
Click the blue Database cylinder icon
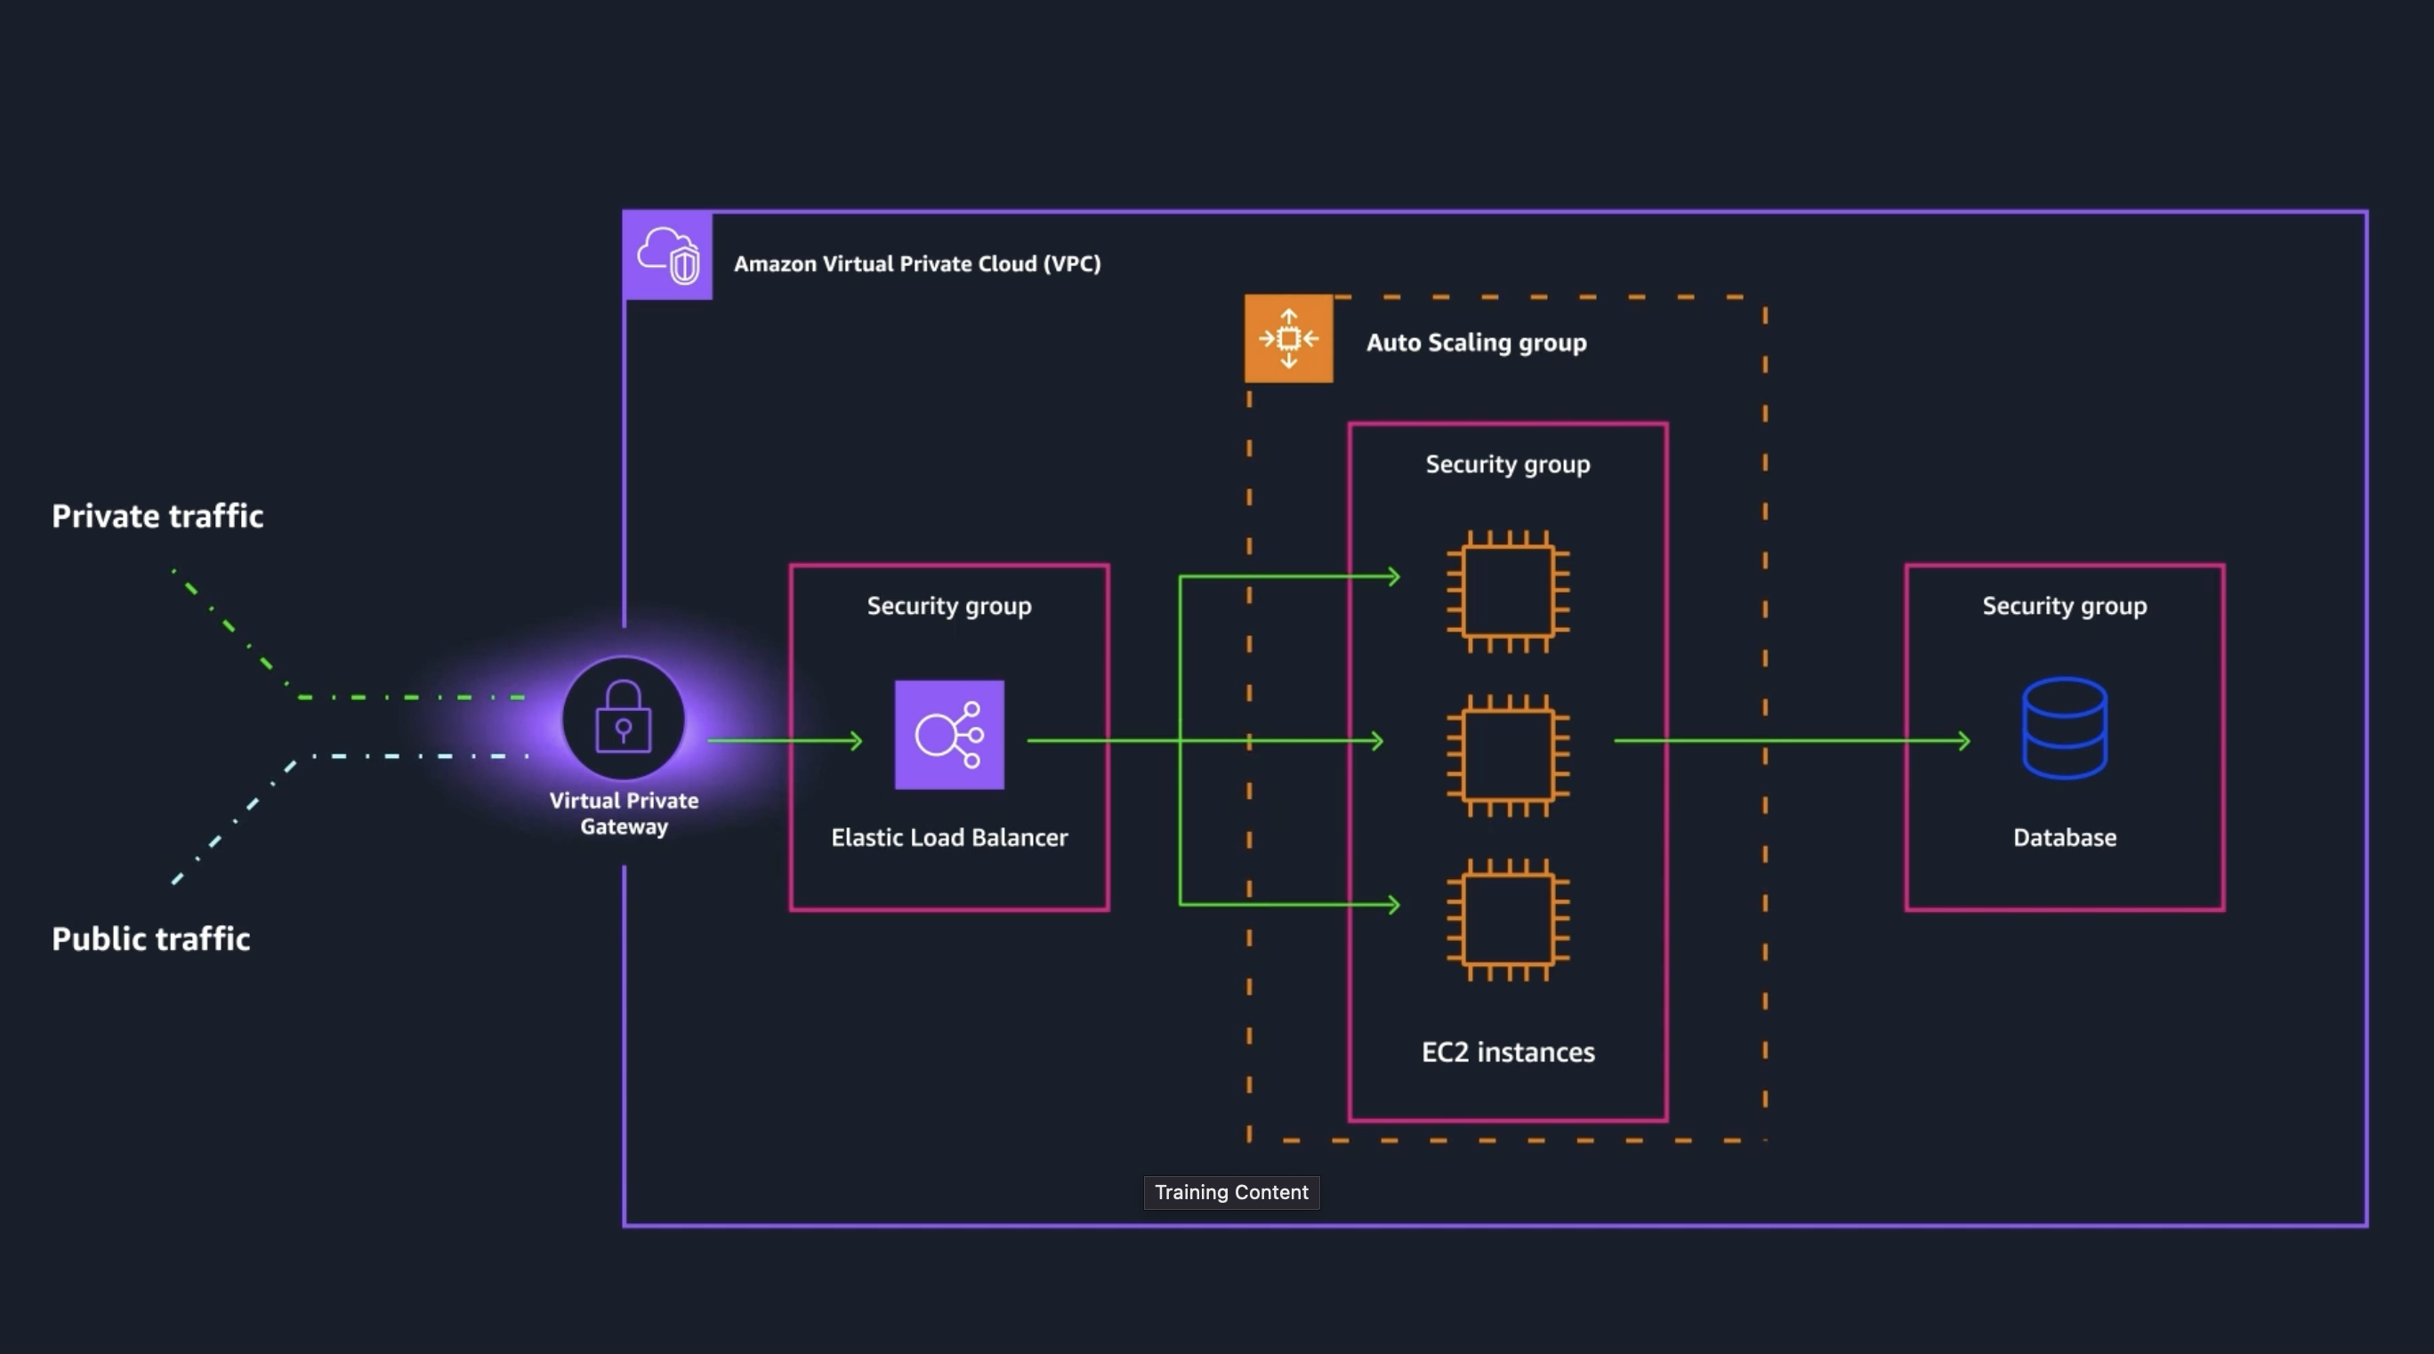click(2065, 728)
